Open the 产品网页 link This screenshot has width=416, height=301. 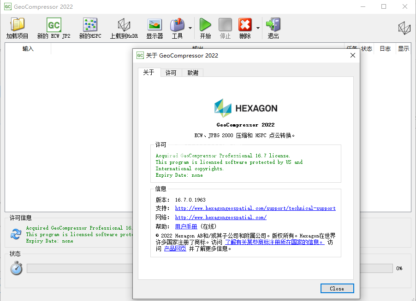(x=175, y=249)
